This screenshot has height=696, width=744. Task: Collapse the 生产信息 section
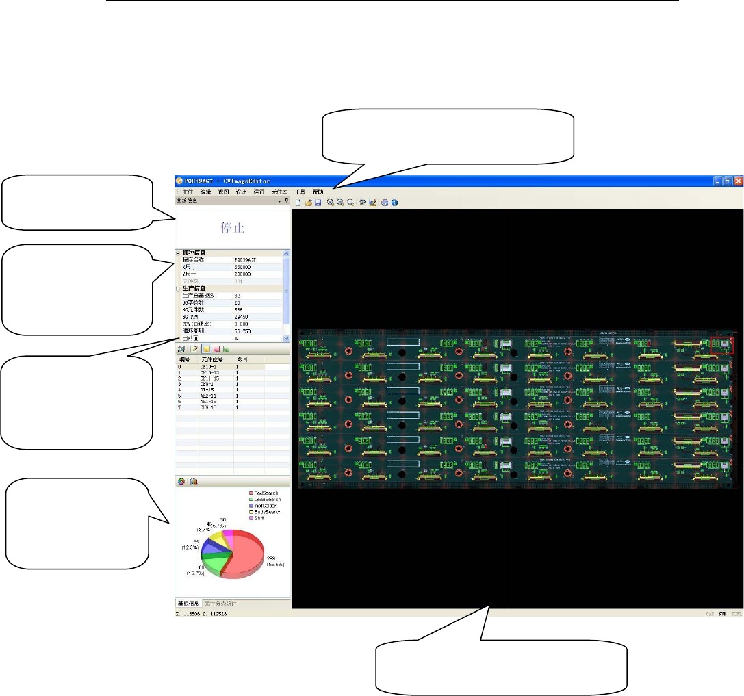pyautogui.click(x=179, y=288)
